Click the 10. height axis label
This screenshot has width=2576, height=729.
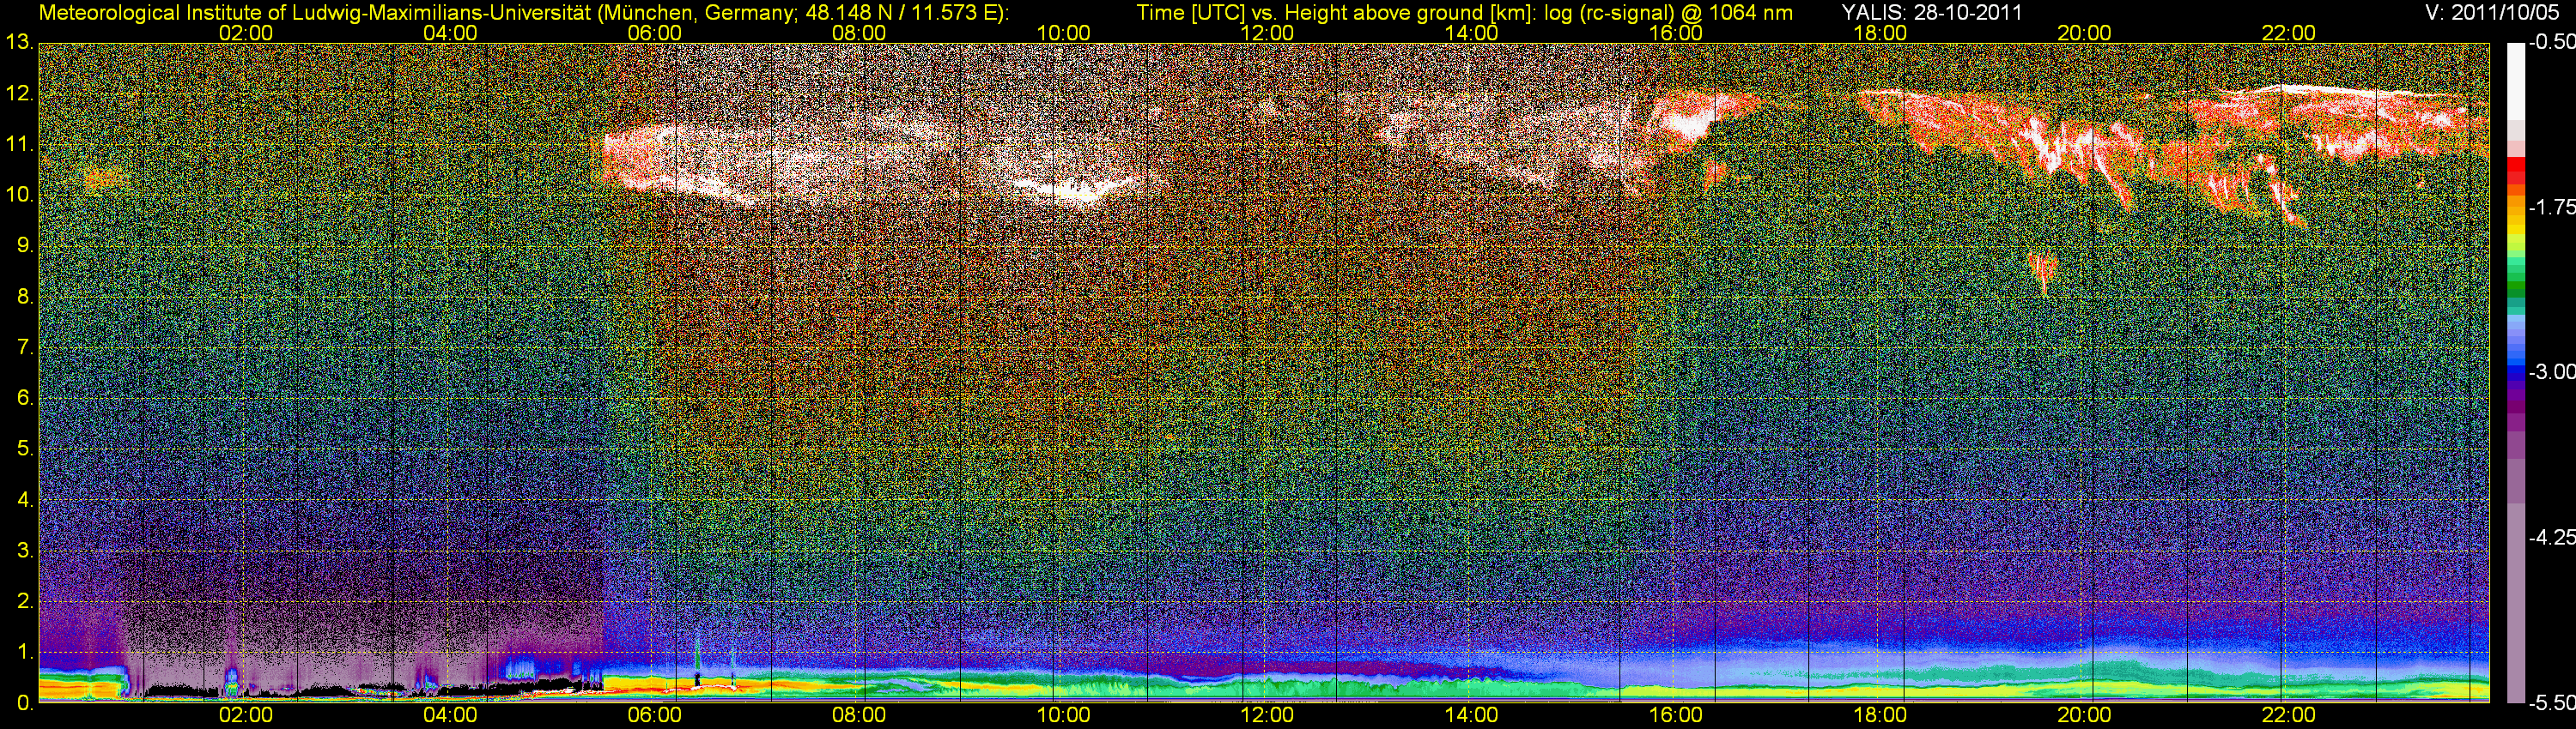[19, 195]
